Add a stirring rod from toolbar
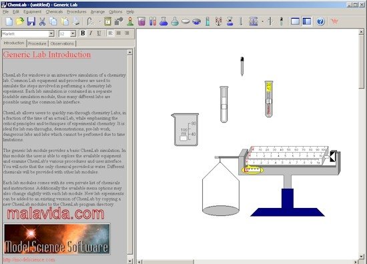Screen dimensions: 367x264 [x=241, y=21]
